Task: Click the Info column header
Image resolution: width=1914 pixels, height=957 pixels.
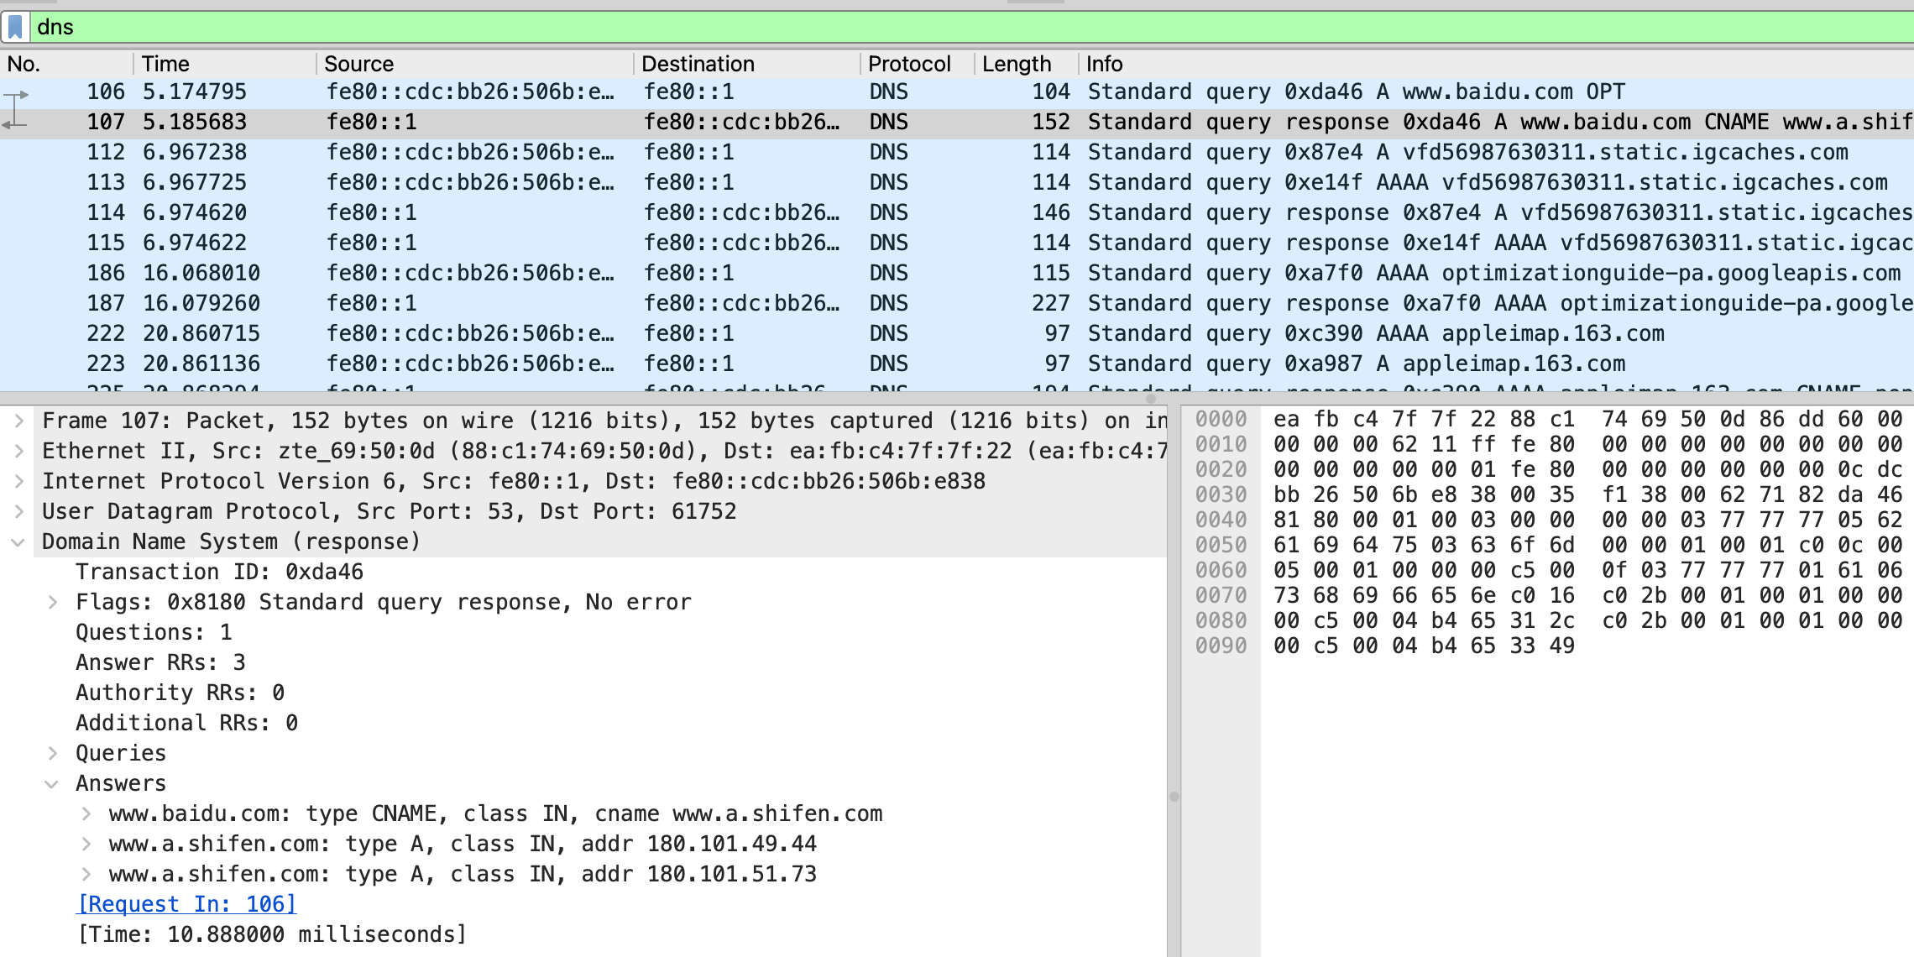Action: click(1104, 64)
